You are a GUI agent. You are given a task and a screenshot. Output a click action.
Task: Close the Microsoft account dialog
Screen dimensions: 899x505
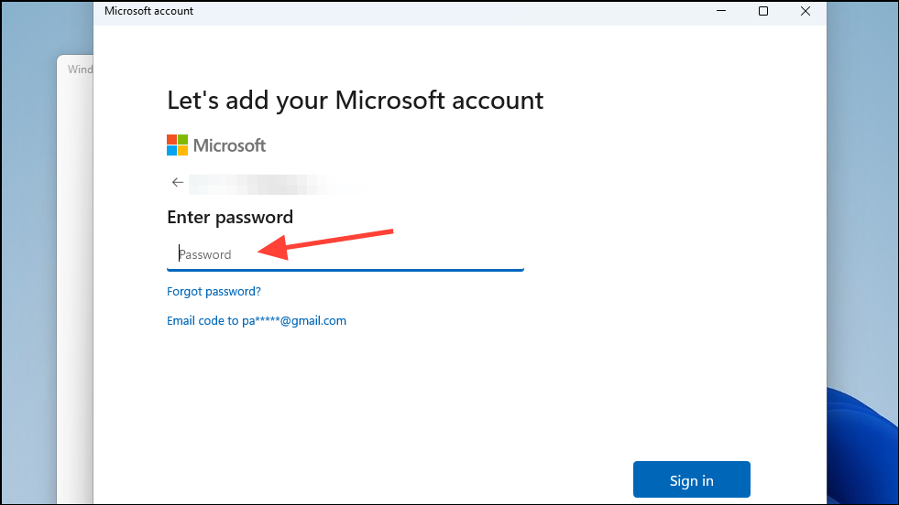tap(805, 11)
